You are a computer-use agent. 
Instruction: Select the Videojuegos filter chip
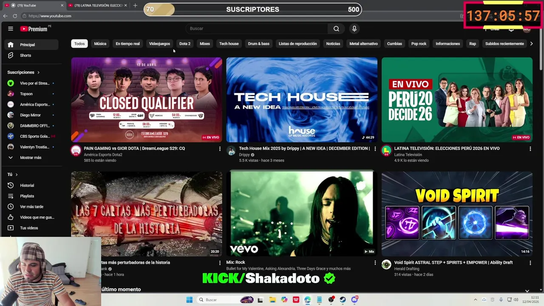click(159, 44)
